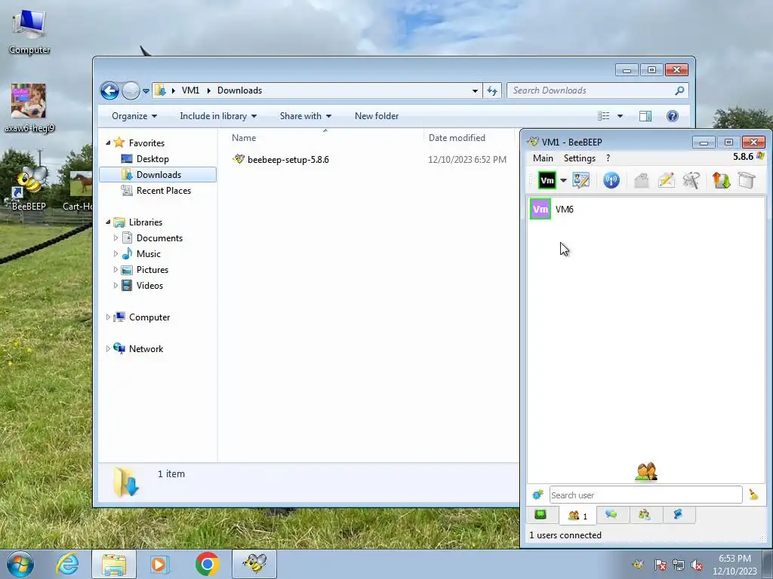Screen dimensions: 773x579
Task: Expand the Videos library
Action: pyautogui.click(x=115, y=286)
